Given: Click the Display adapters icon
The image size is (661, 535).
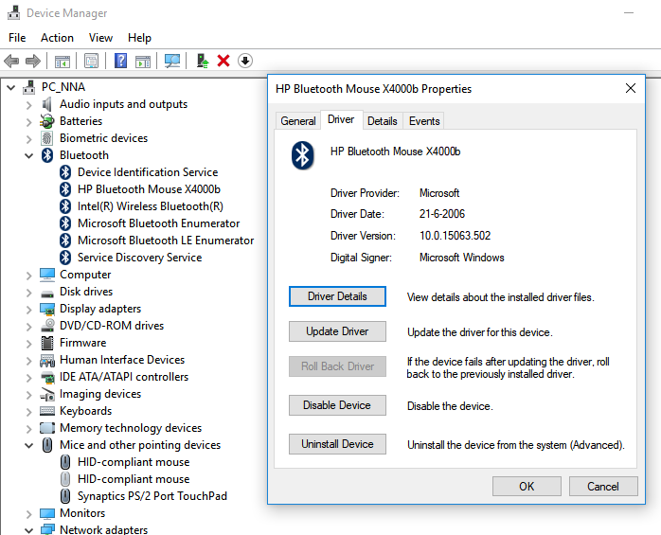Looking at the screenshot, I should tap(46, 309).
